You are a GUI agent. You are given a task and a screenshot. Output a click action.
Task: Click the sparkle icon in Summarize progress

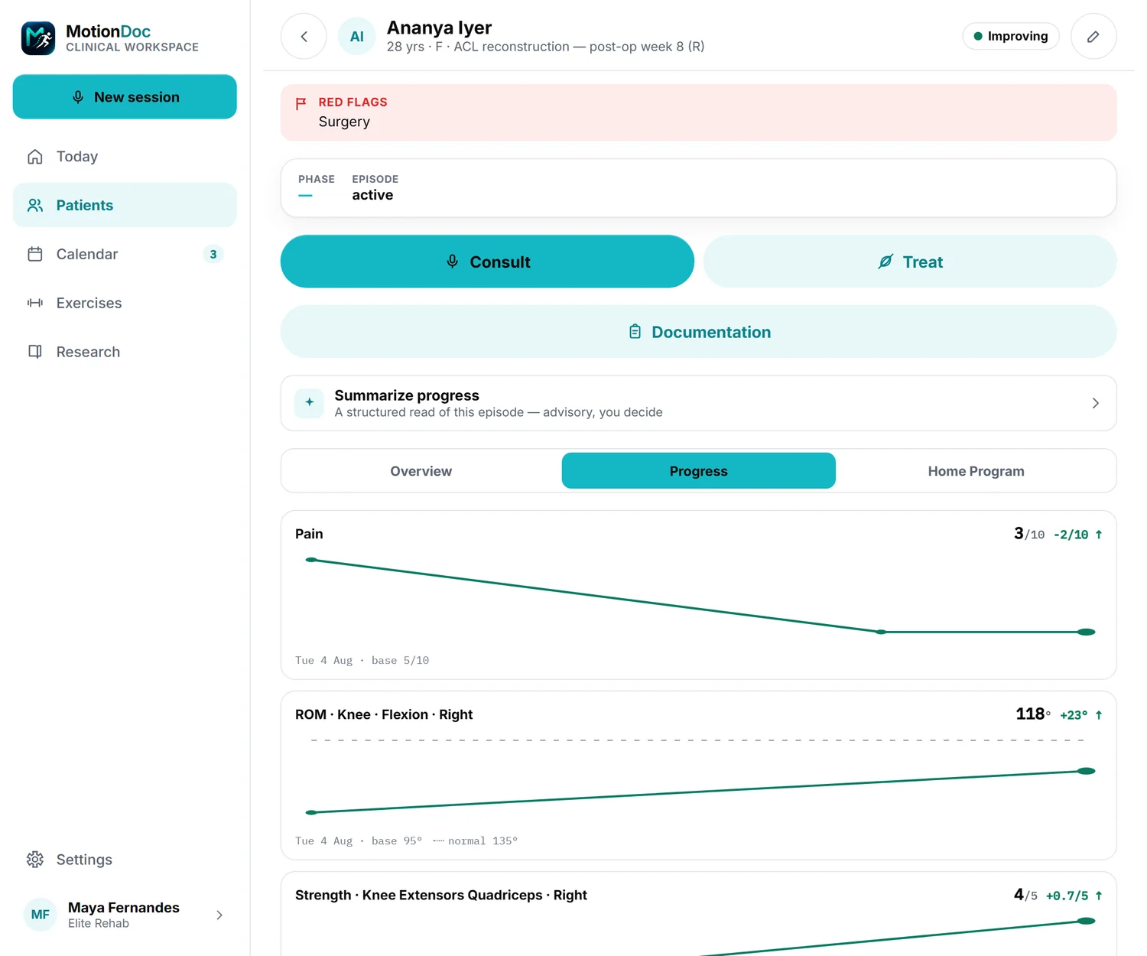coord(310,402)
